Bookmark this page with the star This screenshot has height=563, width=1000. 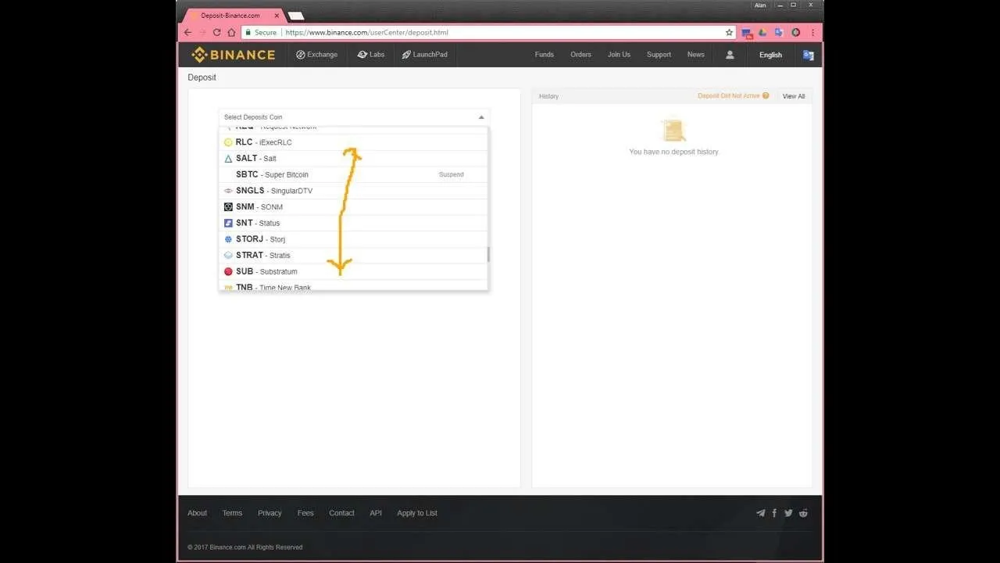coord(729,32)
